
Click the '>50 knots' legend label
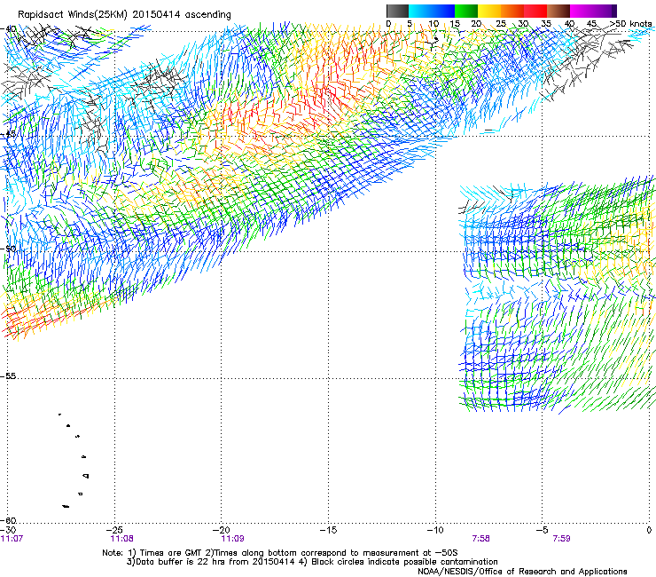tap(631, 24)
